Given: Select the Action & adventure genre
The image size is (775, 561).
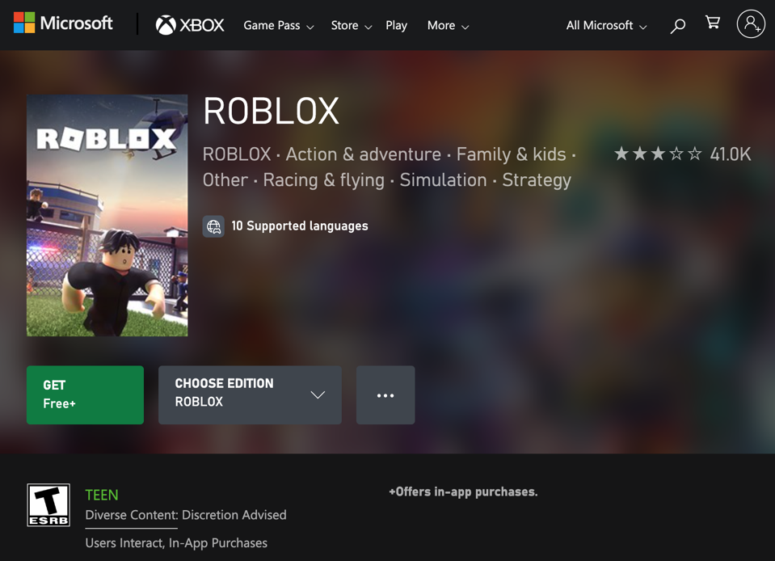Looking at the screenshot, I should pos(363,154).
